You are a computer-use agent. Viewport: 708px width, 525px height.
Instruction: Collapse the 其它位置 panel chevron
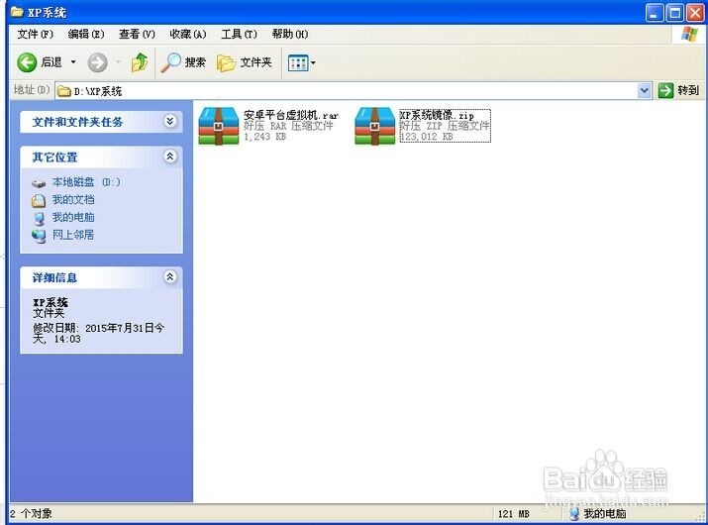pos(169,157)
